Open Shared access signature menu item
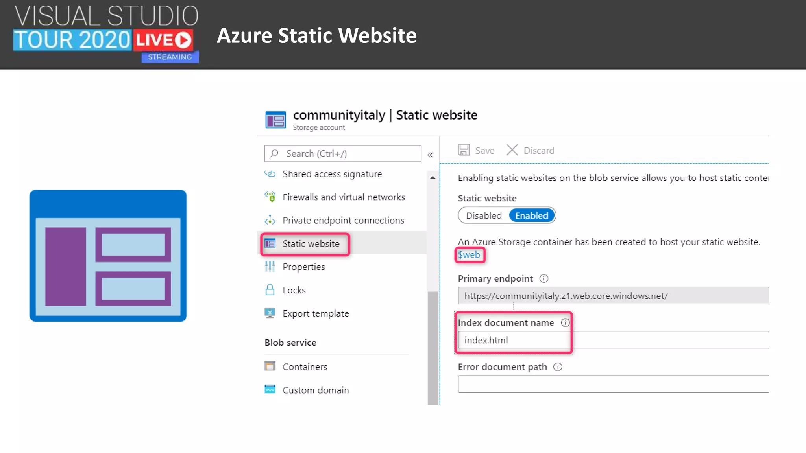Image resolution: width=806 pixels, height=453 pixels. (332, 174)
